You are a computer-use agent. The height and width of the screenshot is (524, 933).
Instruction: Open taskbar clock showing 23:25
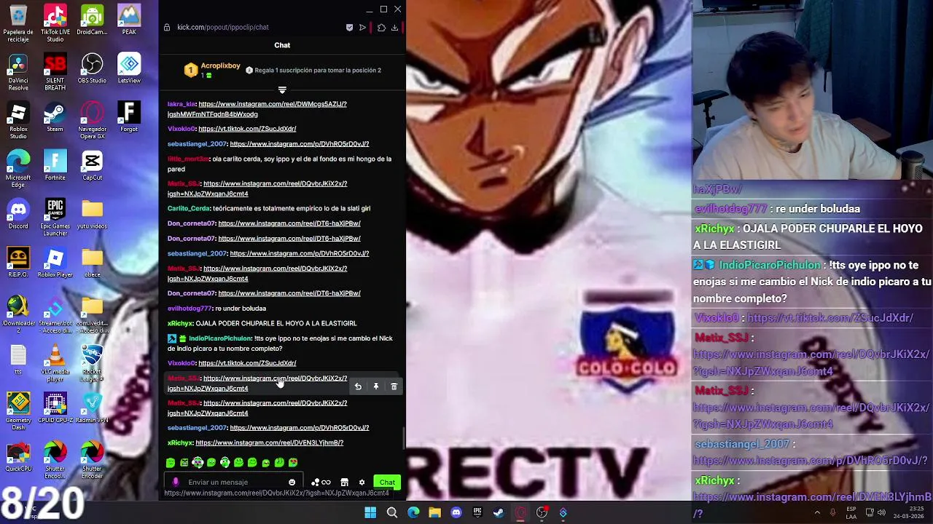[908, 512]
